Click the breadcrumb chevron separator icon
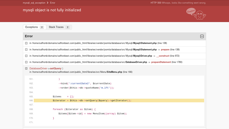 click(48, 3)
